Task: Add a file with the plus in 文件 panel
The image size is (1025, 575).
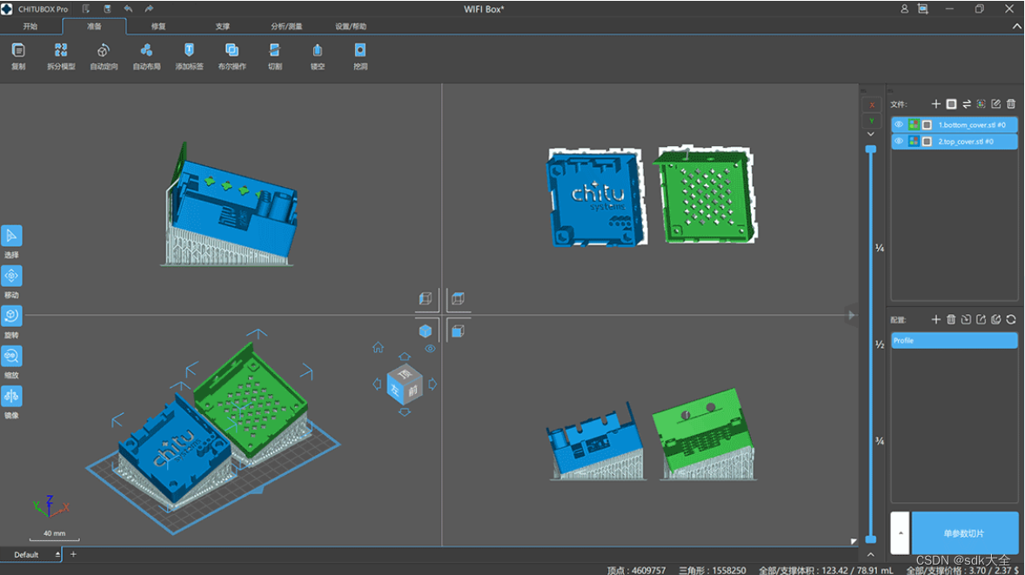Action: click(x=936, y=104)
